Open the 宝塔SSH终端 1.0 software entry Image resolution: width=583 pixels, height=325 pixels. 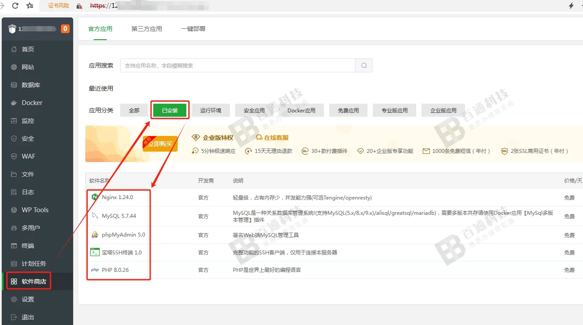122,252
